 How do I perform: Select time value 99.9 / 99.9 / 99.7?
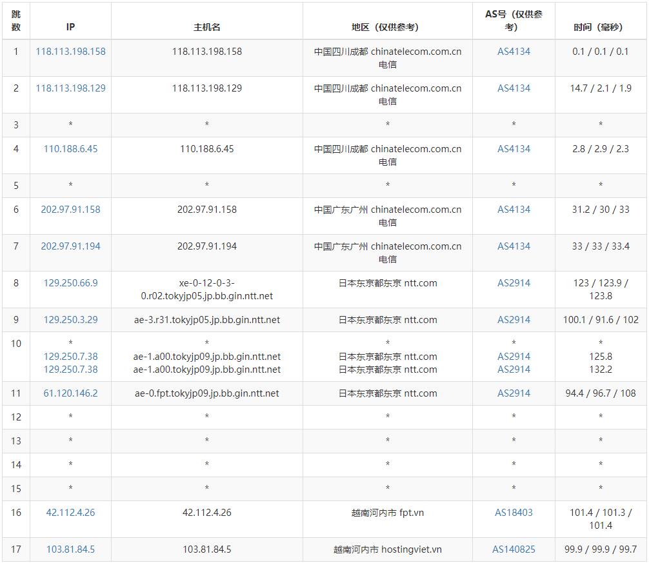click(601, 549)
